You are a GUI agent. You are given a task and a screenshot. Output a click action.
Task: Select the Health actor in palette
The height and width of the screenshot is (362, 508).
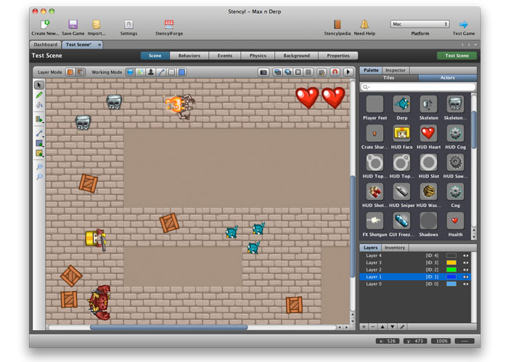(x=455, y=220)
